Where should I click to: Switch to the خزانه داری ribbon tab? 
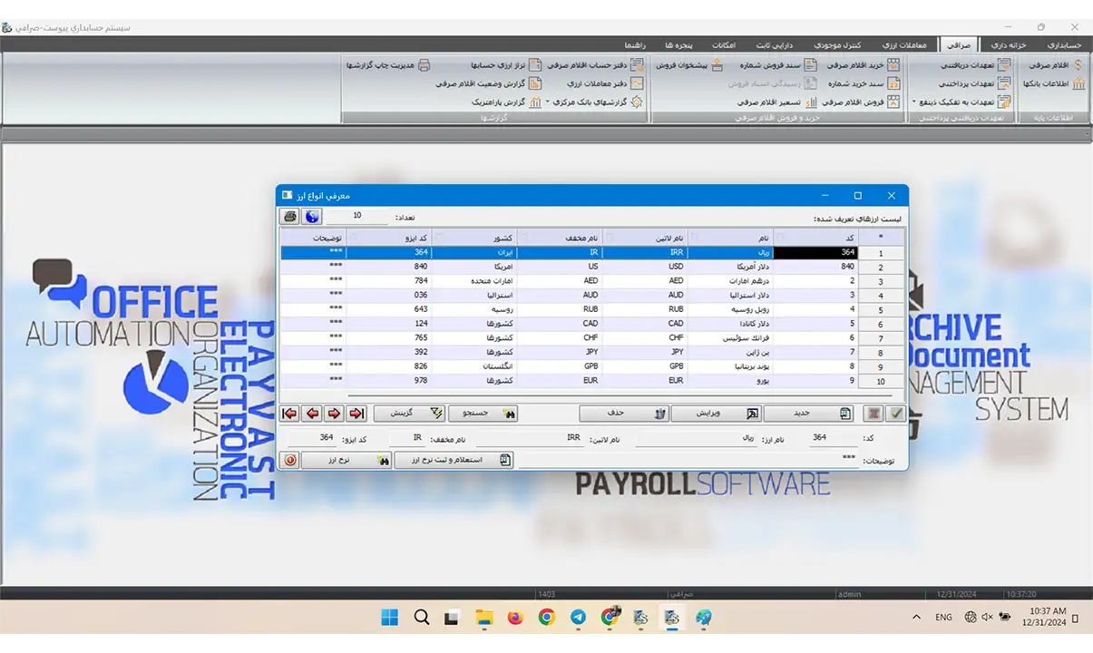click(1009, 44)
